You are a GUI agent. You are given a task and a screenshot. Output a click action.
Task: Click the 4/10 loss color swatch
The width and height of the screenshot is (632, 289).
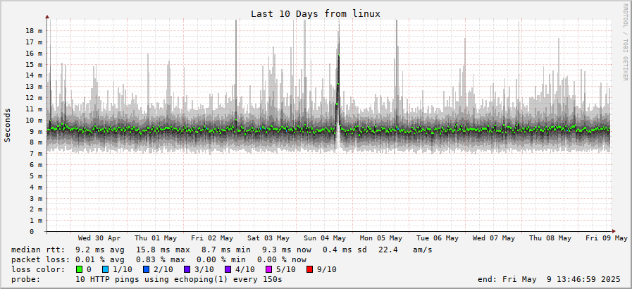(x=228, y=269)
